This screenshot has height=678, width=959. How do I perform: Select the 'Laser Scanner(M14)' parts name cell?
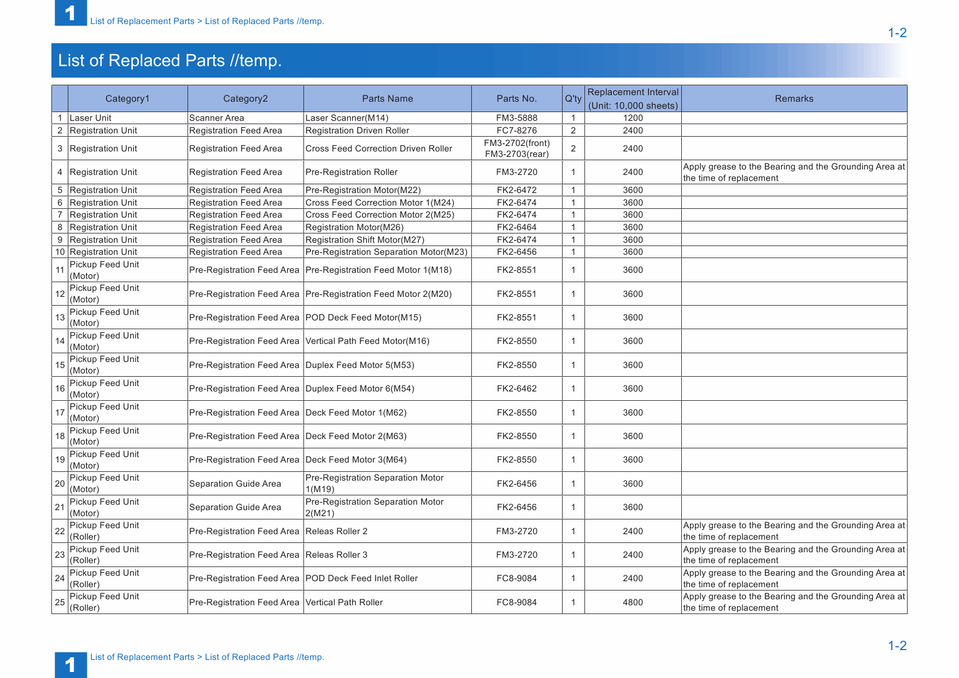(388, 118)
